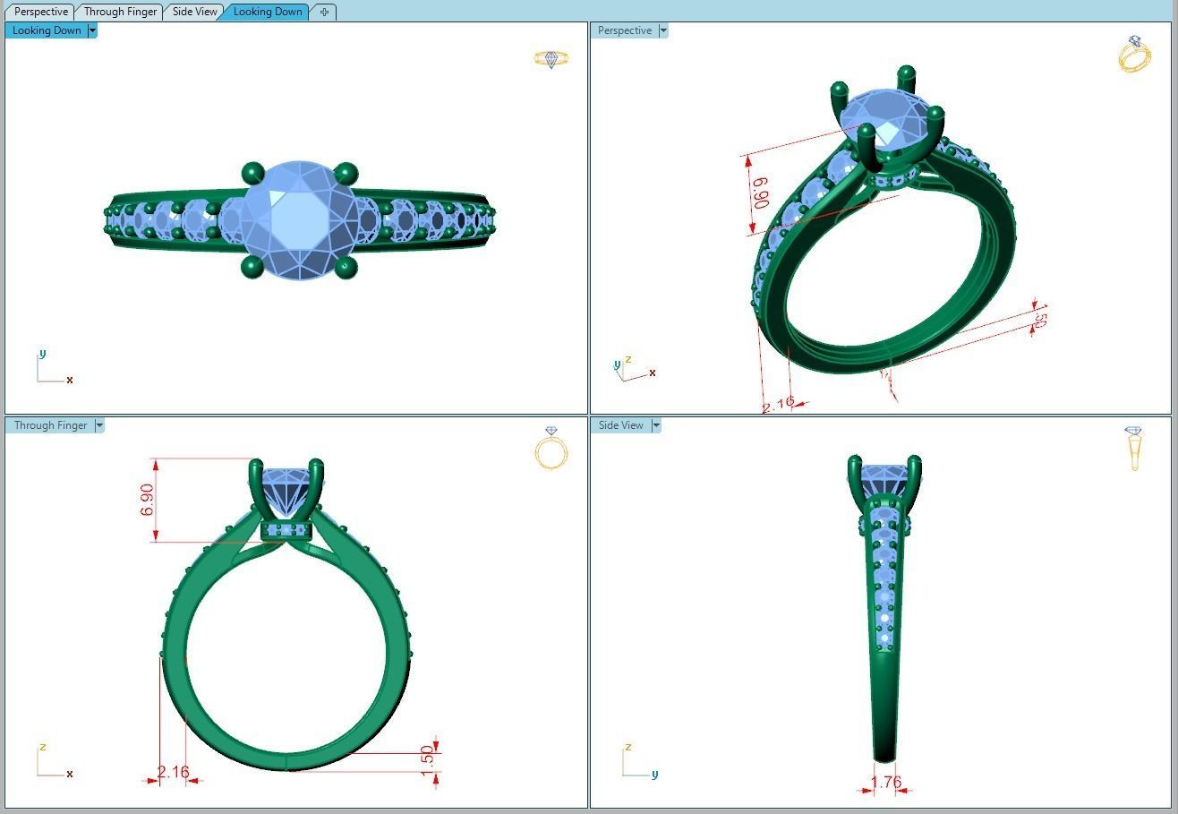1178x814 pixels.
Task: Click ring thumbnail icon in Side View viewport
Action: pyautogui.click(x=1134, y=448)
